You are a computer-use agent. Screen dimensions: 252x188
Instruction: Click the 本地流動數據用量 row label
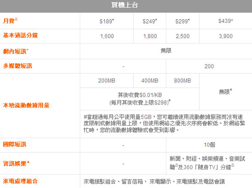tap(26, 105)
